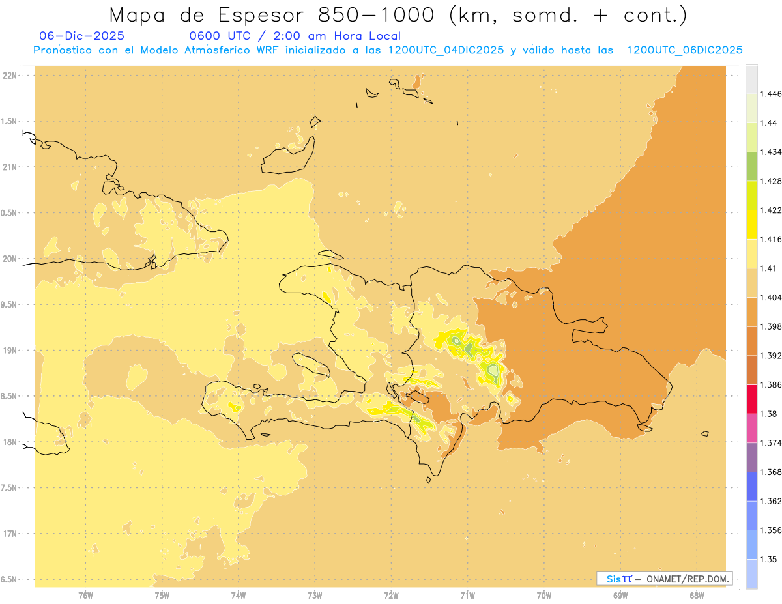Select the pink swatch in the legend

click(x=751, y=428)
